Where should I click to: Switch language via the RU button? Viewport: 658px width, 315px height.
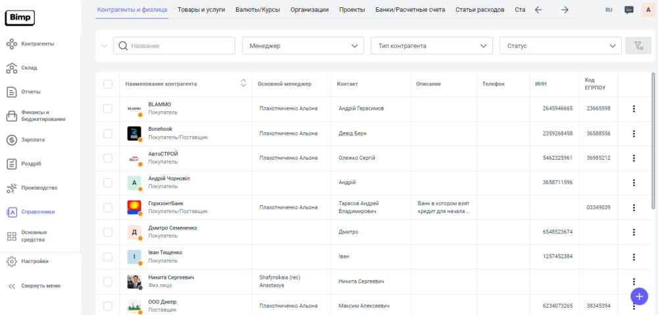click(x=608, y=10)
